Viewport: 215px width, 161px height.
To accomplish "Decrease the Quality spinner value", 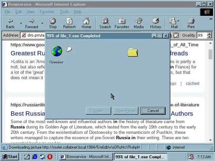I will point(209,37).
